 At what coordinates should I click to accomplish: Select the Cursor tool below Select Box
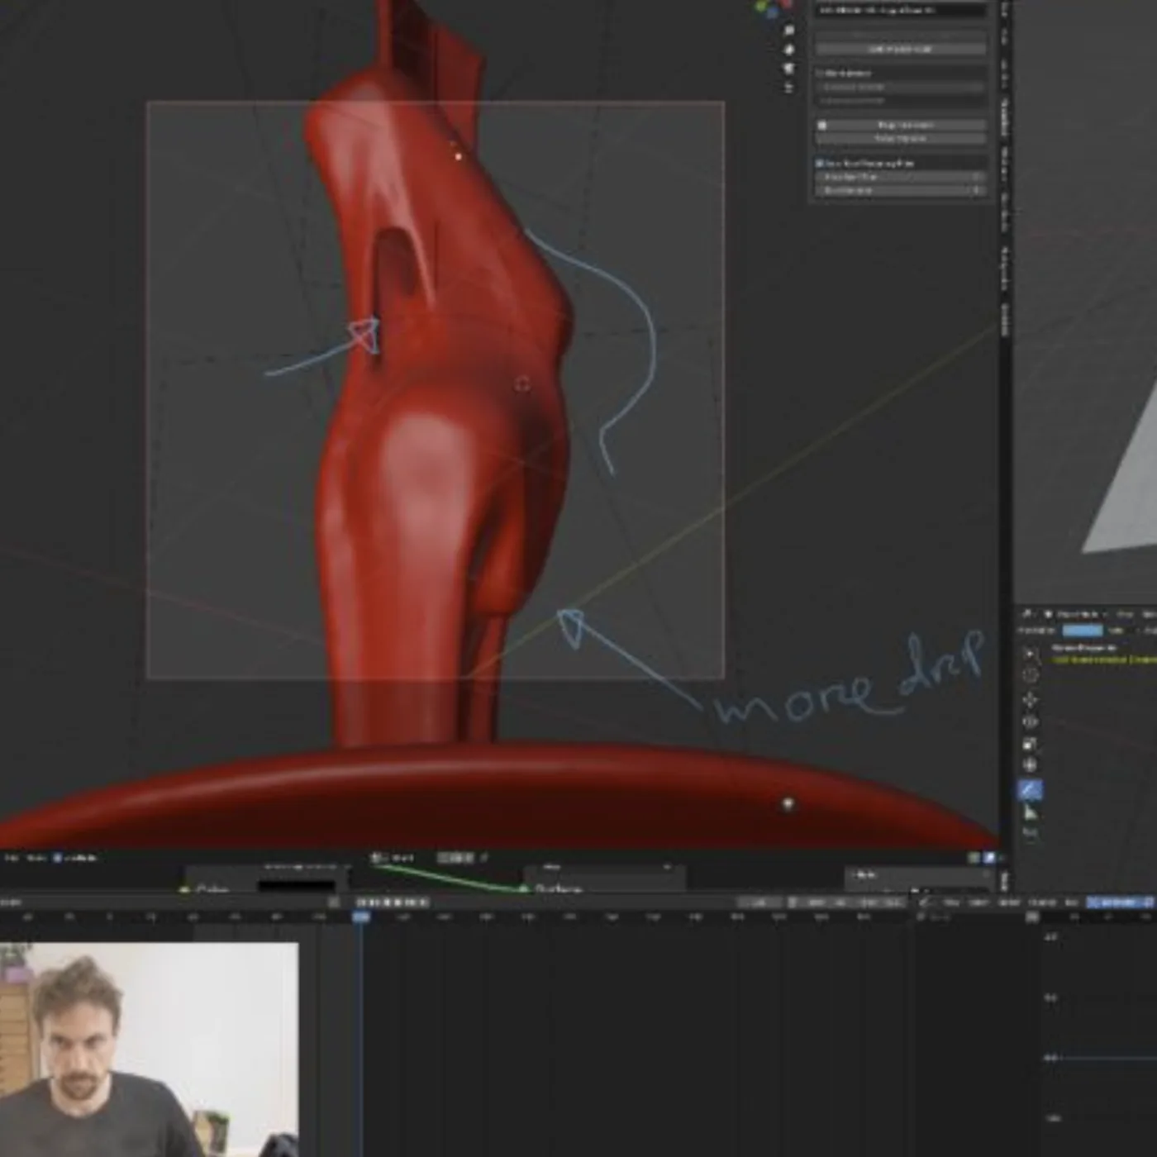click(x=1030, y=676)
